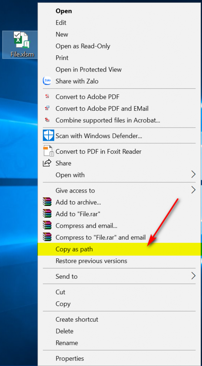The image size is (202, 366).
Task: Click the Share arrow icon
Action: click(x=47, y=163)
